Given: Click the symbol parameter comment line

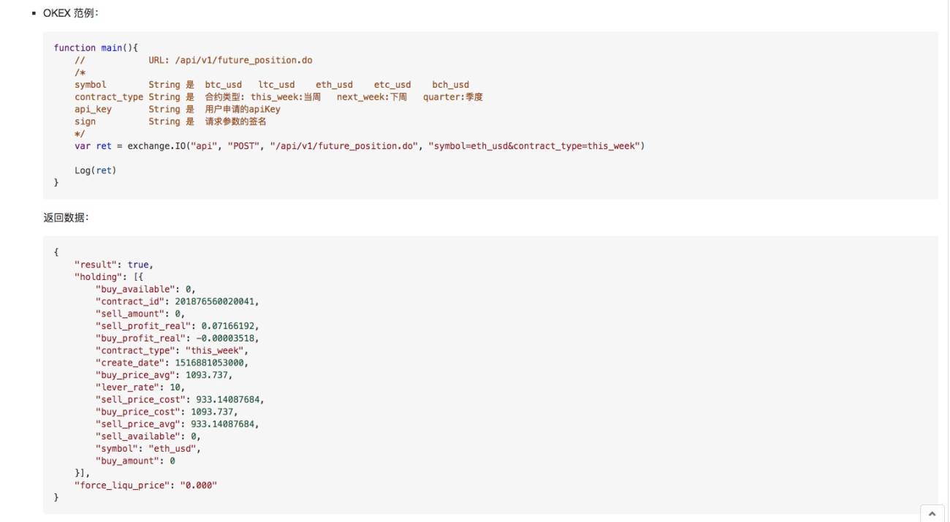Looking at the screenshot, I should (x=272, y=85).
